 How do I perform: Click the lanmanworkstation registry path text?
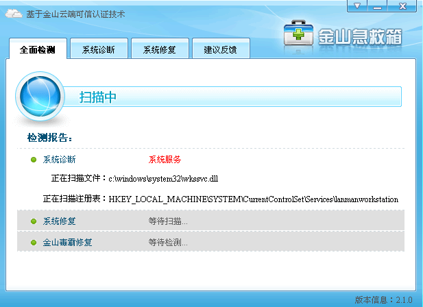[253, 199]
